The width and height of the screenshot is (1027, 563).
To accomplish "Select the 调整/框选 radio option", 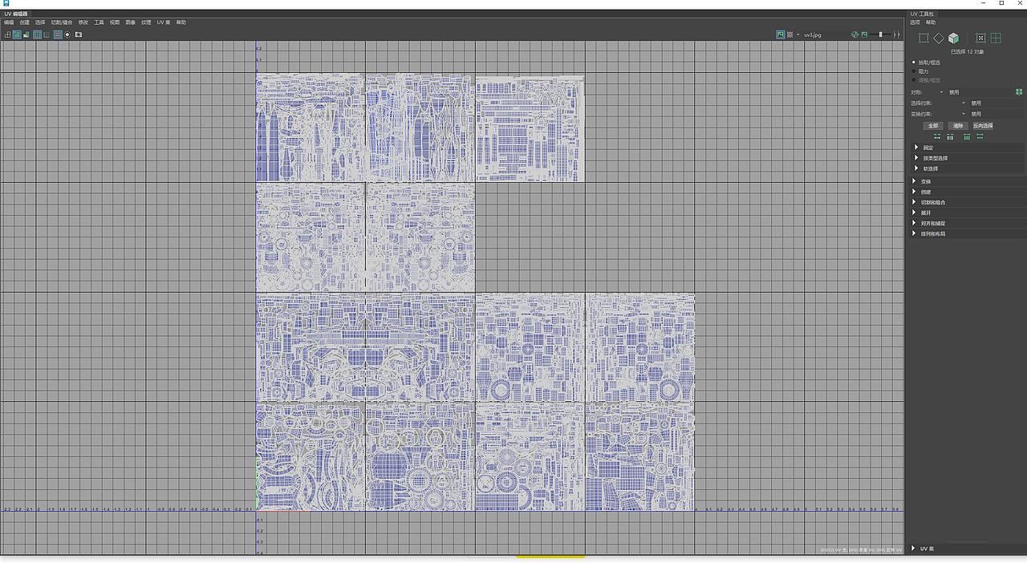I will [x=914, y=80].
